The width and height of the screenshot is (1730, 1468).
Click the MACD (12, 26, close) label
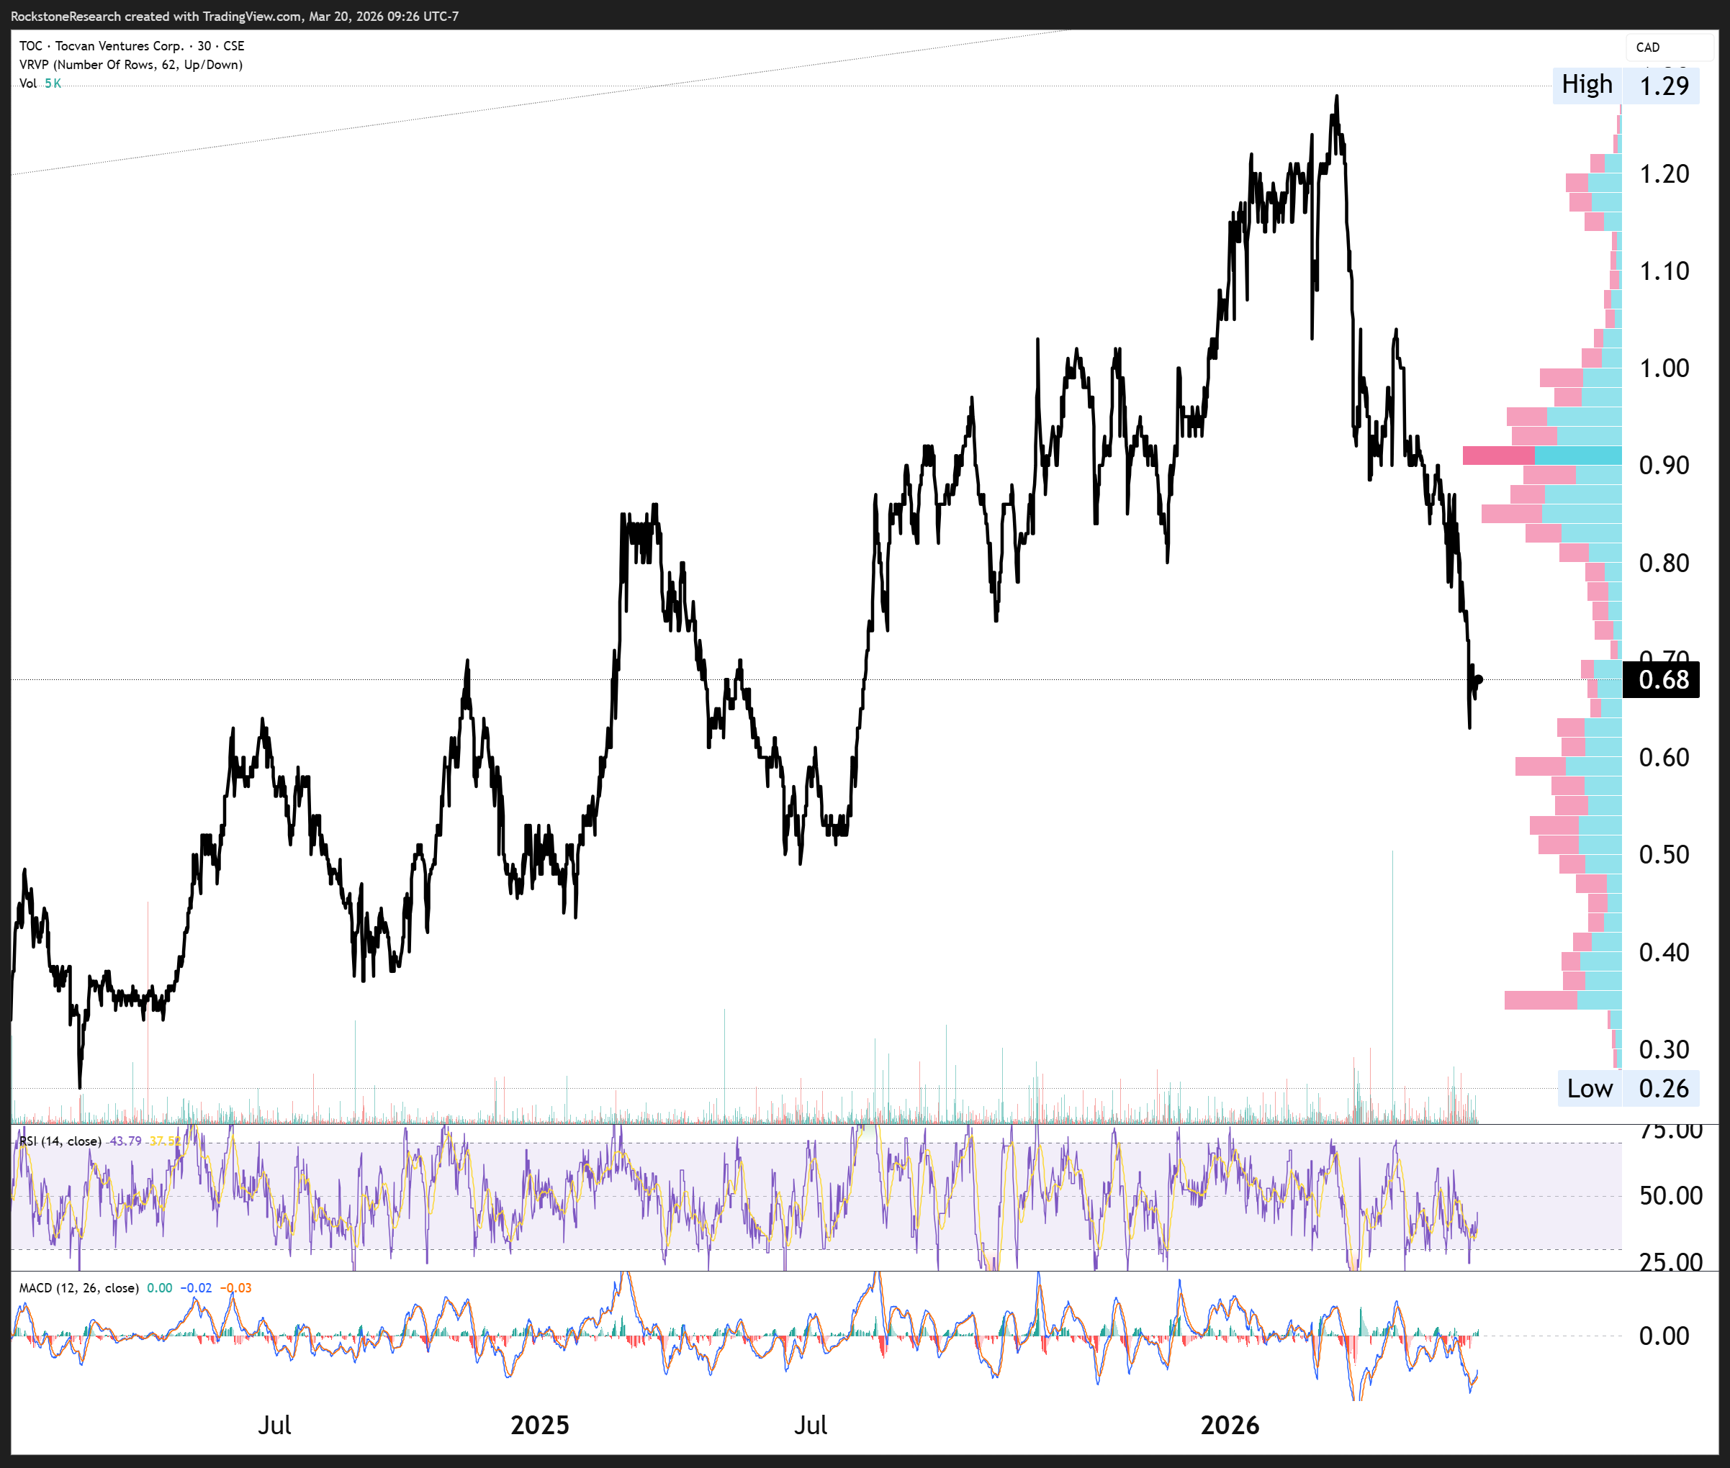(x=78, y=1288)
